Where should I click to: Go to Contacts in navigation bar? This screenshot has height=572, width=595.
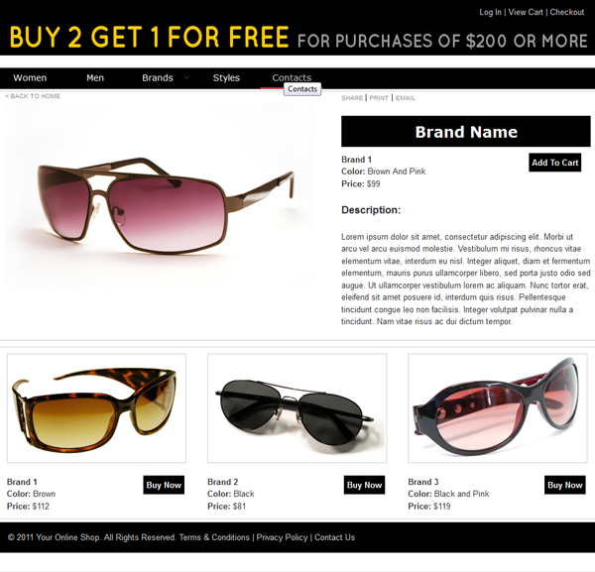click(292, 77)
